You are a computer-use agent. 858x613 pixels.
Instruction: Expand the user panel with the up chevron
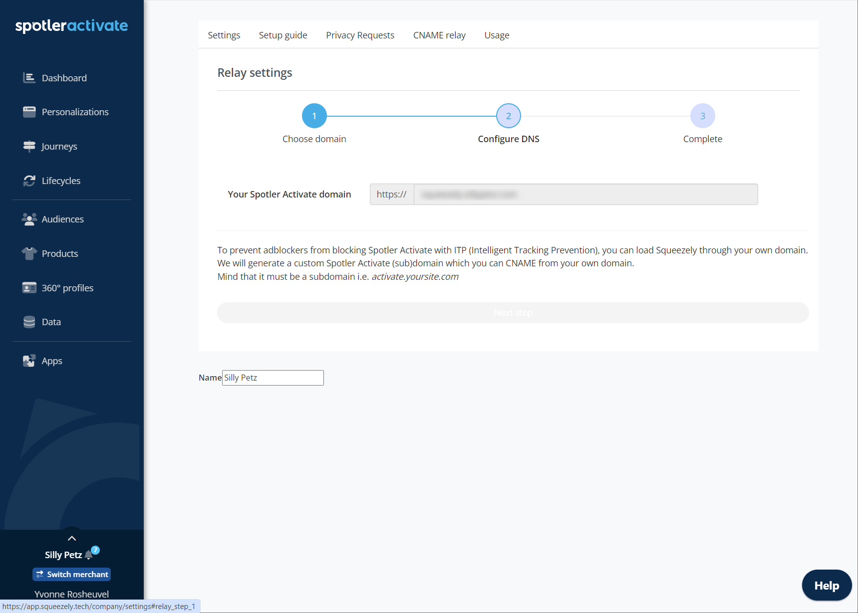[x=72, y=538]
